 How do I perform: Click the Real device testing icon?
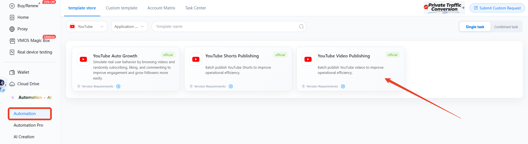coord(12,52)
